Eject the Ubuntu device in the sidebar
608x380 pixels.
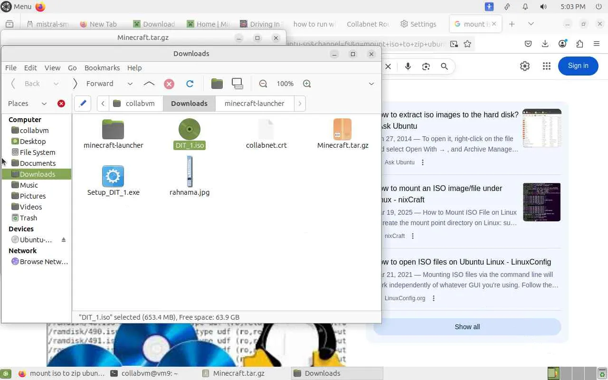pyautogui.click(x=64, y=240)
